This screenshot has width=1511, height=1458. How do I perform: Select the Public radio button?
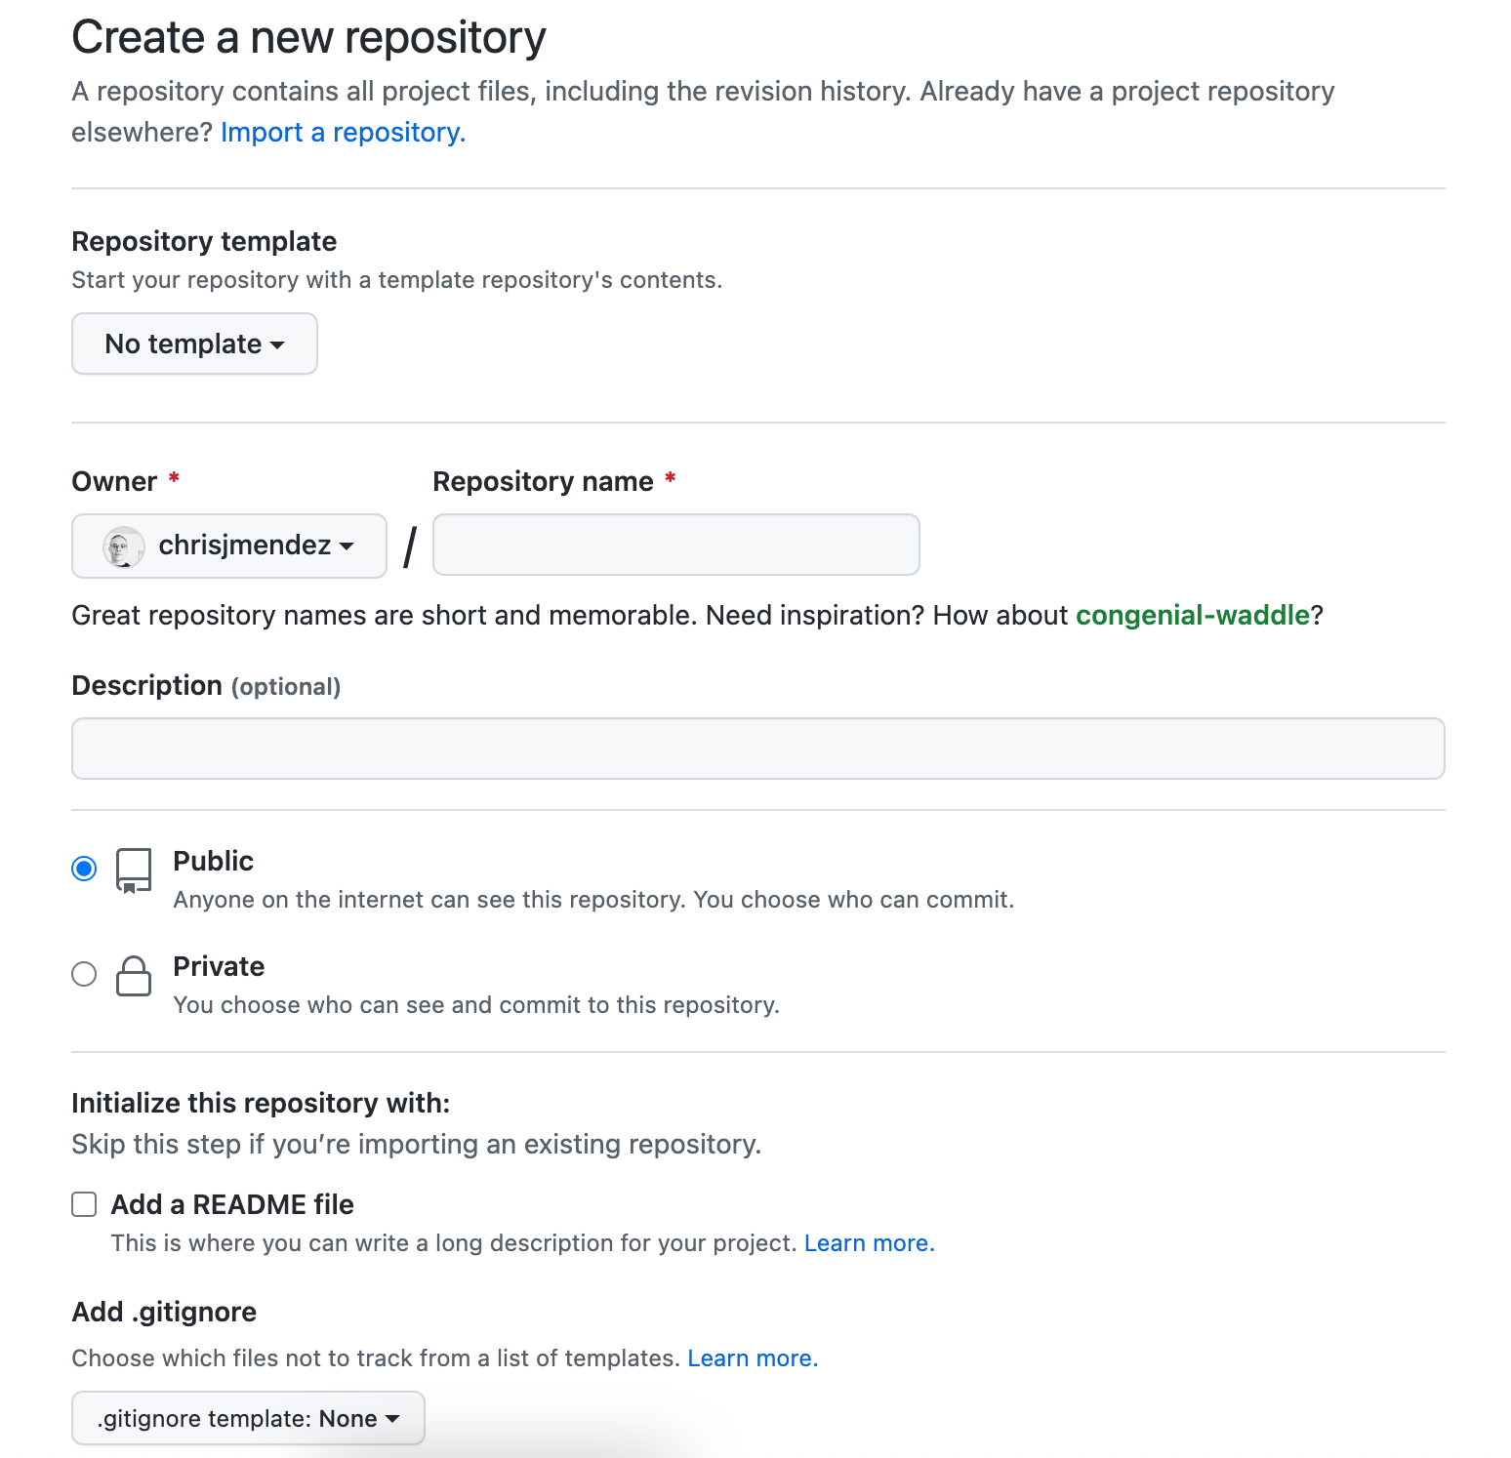pos(84,868)
